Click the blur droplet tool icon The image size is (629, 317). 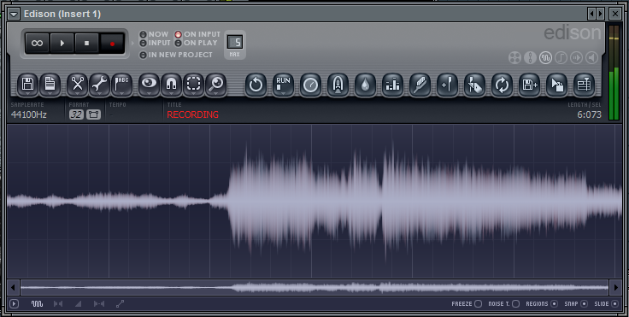tap(365, 85)
